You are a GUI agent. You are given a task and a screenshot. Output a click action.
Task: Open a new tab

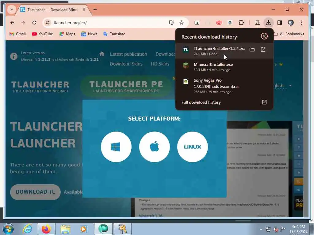click(95, 9)
